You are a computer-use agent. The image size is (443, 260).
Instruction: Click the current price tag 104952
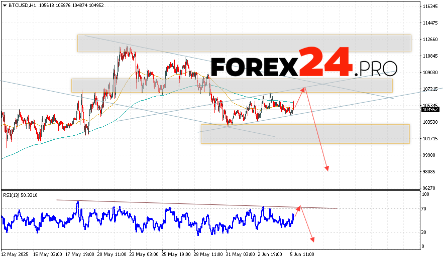430,109
